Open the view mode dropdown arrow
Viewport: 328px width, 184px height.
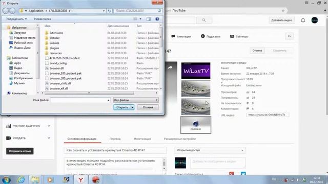click(x=140, y=19)
